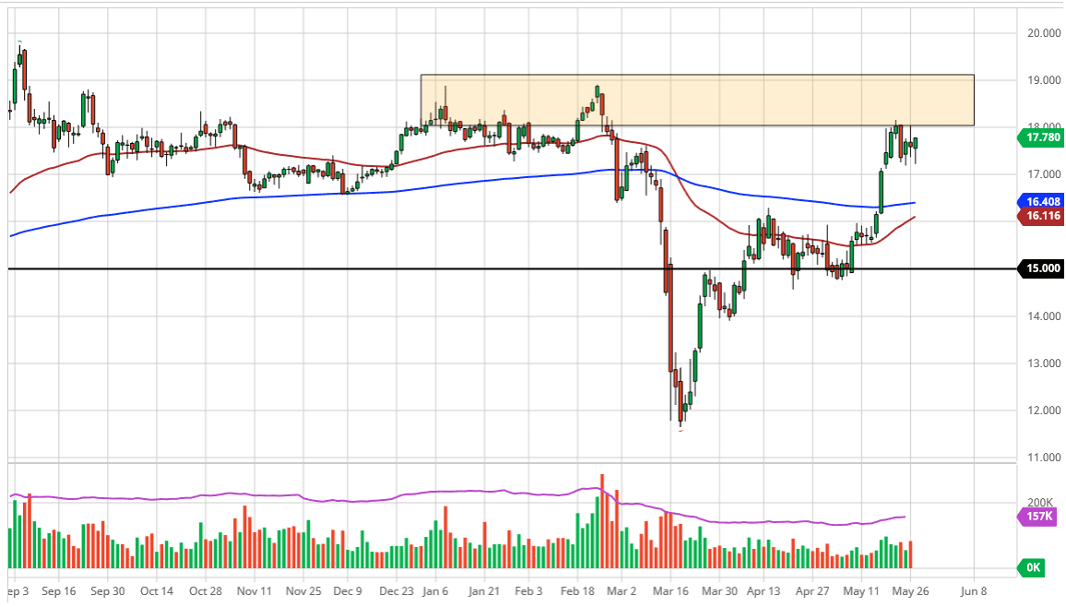Viewport: 1066px width, 607px height.
Task: Click the 200K volume axis label
Action: pyautogui.click(x=1041, y=502)
